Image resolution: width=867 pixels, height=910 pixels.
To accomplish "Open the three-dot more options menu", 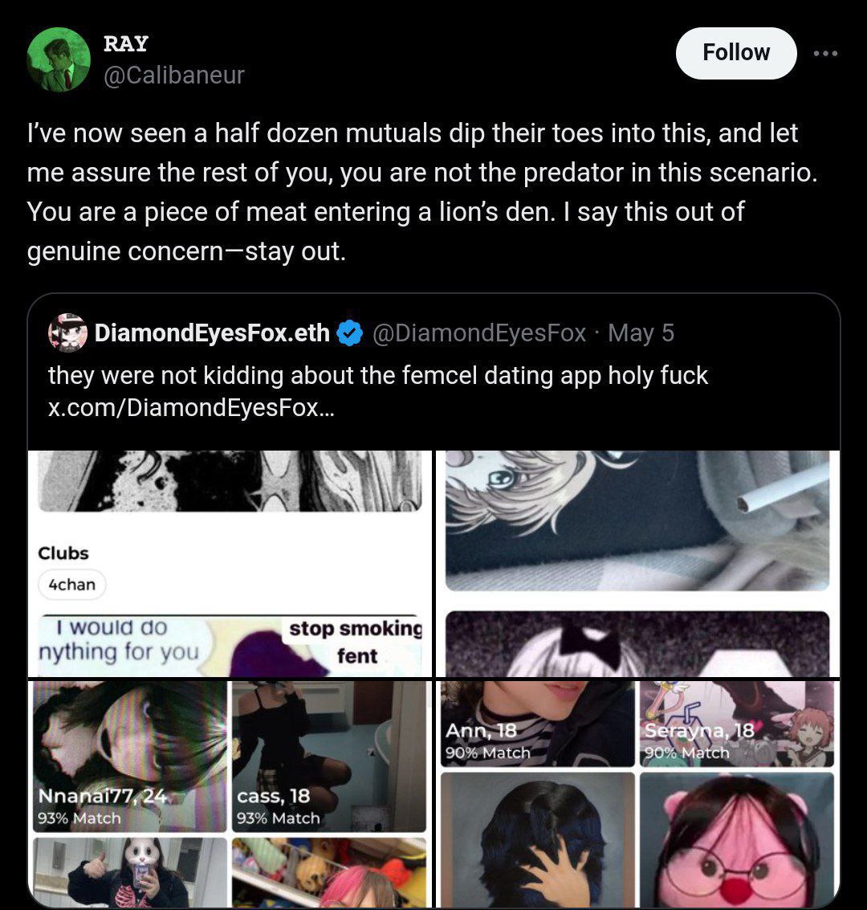I will coord(825,53).
